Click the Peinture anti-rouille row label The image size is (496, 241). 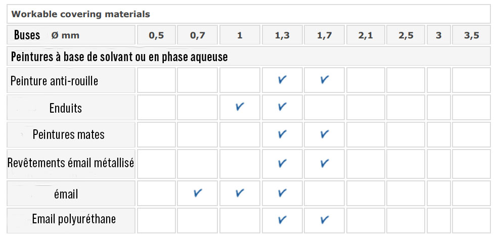pyautogui.click(x=54, y=80)
